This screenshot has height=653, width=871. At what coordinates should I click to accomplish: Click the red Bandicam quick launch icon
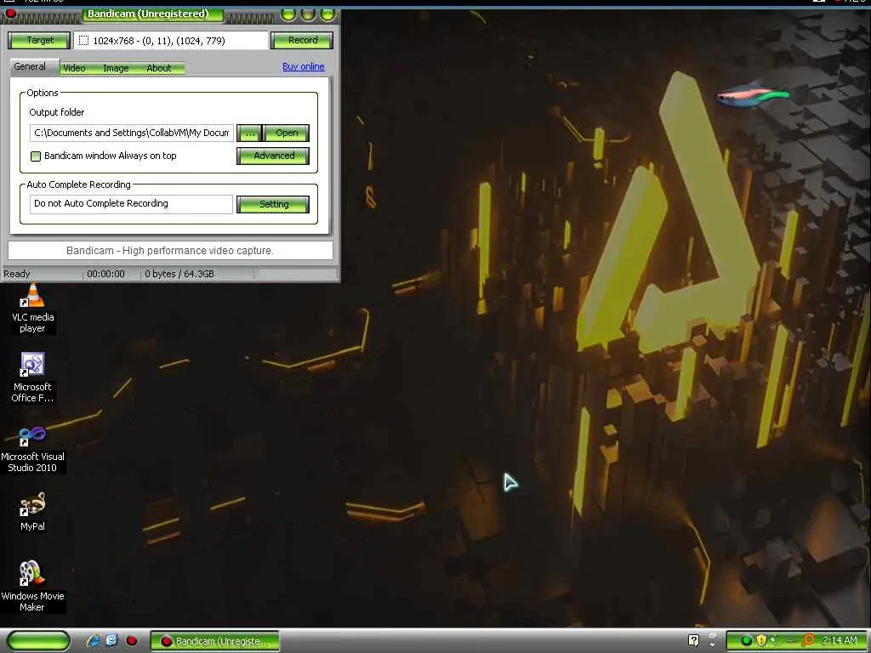point(132,641)
